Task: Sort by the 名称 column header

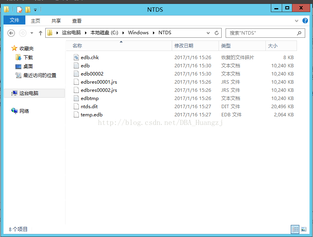Action: [119, 46]
